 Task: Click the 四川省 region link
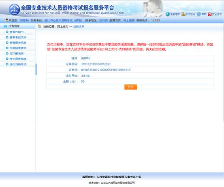(x=103, y=20)
